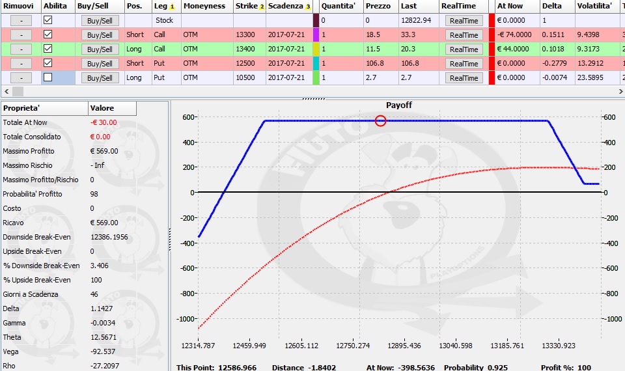The width and height of the screenshot is (625, 371).
Task: Click the Valore column header
Action: click(x=113, y=109)
